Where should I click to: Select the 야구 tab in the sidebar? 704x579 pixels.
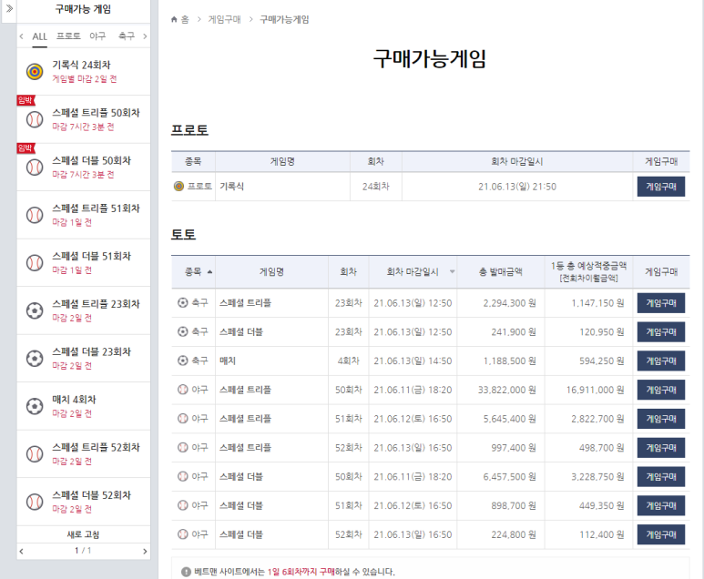tap(97, 36)
